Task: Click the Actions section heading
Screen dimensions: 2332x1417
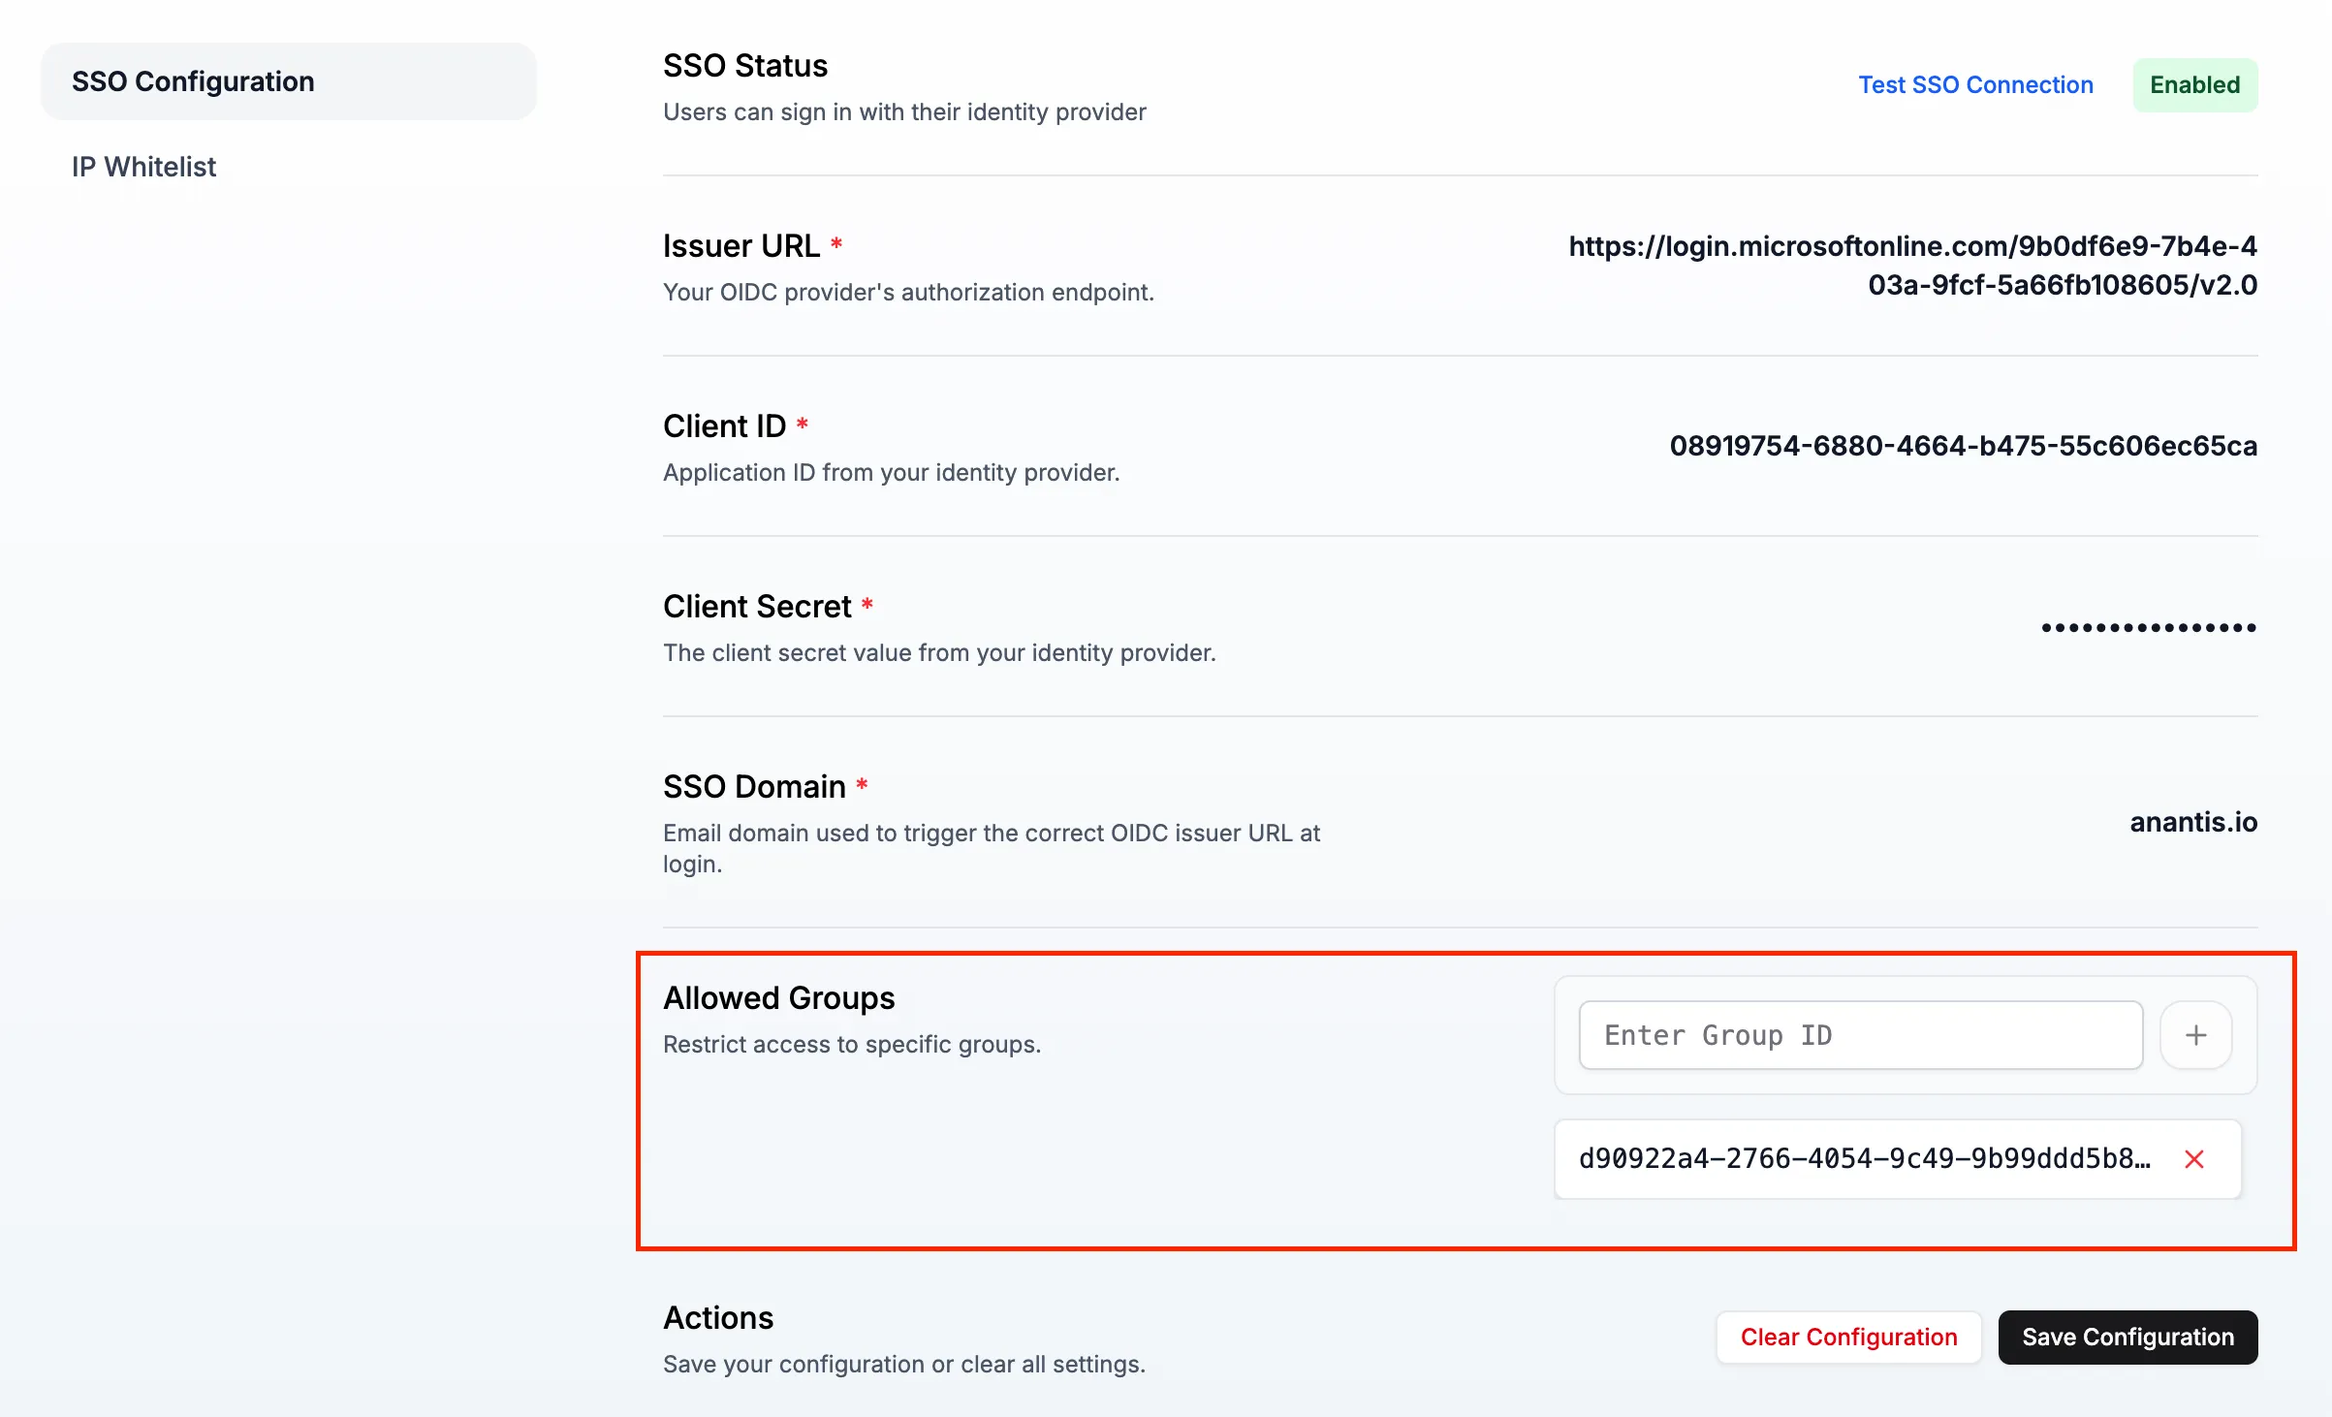Action: coord(717,1317)
